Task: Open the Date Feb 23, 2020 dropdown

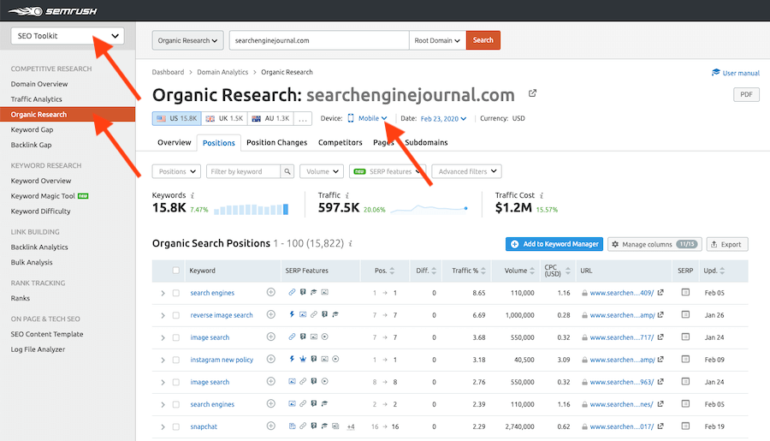Action: tap(443, 118)
